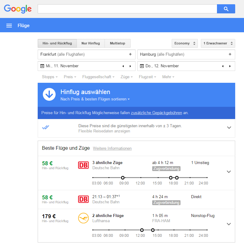The image size is (244, 245).
Task: Open the 1 Erwachsener passenger dropdown
Action: click(218, 43)
